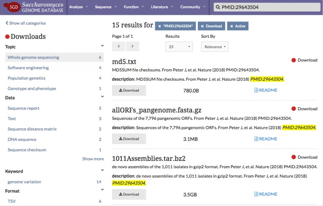Click the 780.0B file size text
This screenshot has width=323, height=206.
coord(191,91)
